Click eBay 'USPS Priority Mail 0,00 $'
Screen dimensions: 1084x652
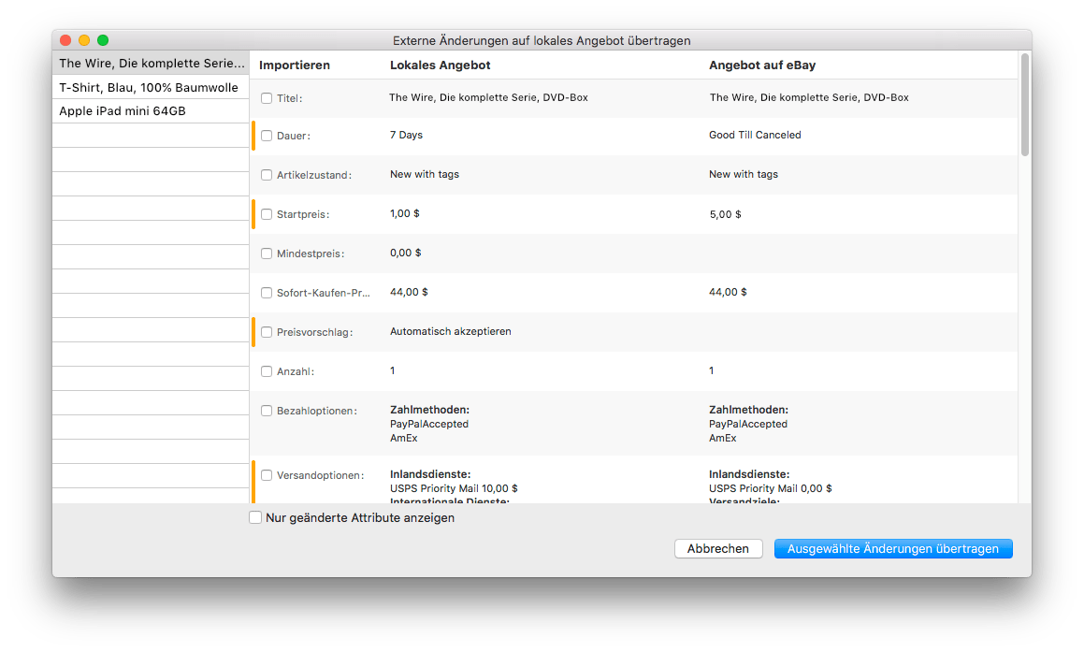[770, 488]
